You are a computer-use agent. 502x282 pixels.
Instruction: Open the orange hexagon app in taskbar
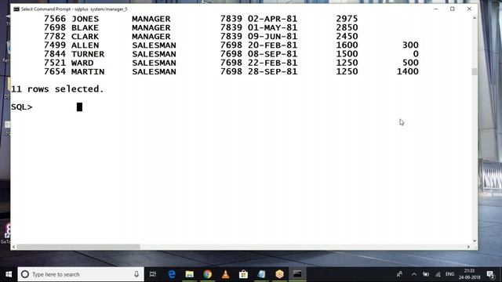click(279, 274)
